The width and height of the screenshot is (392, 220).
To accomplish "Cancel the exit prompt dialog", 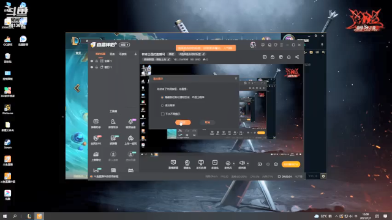I will click(208, 122).
